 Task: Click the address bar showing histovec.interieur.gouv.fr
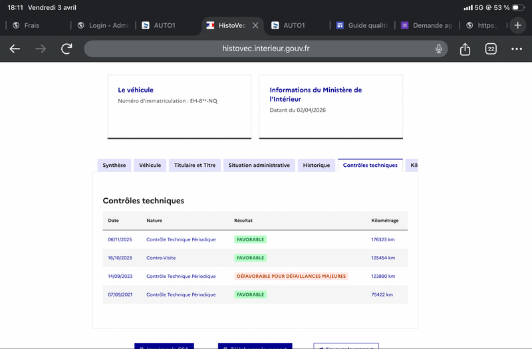click(266, 49)
